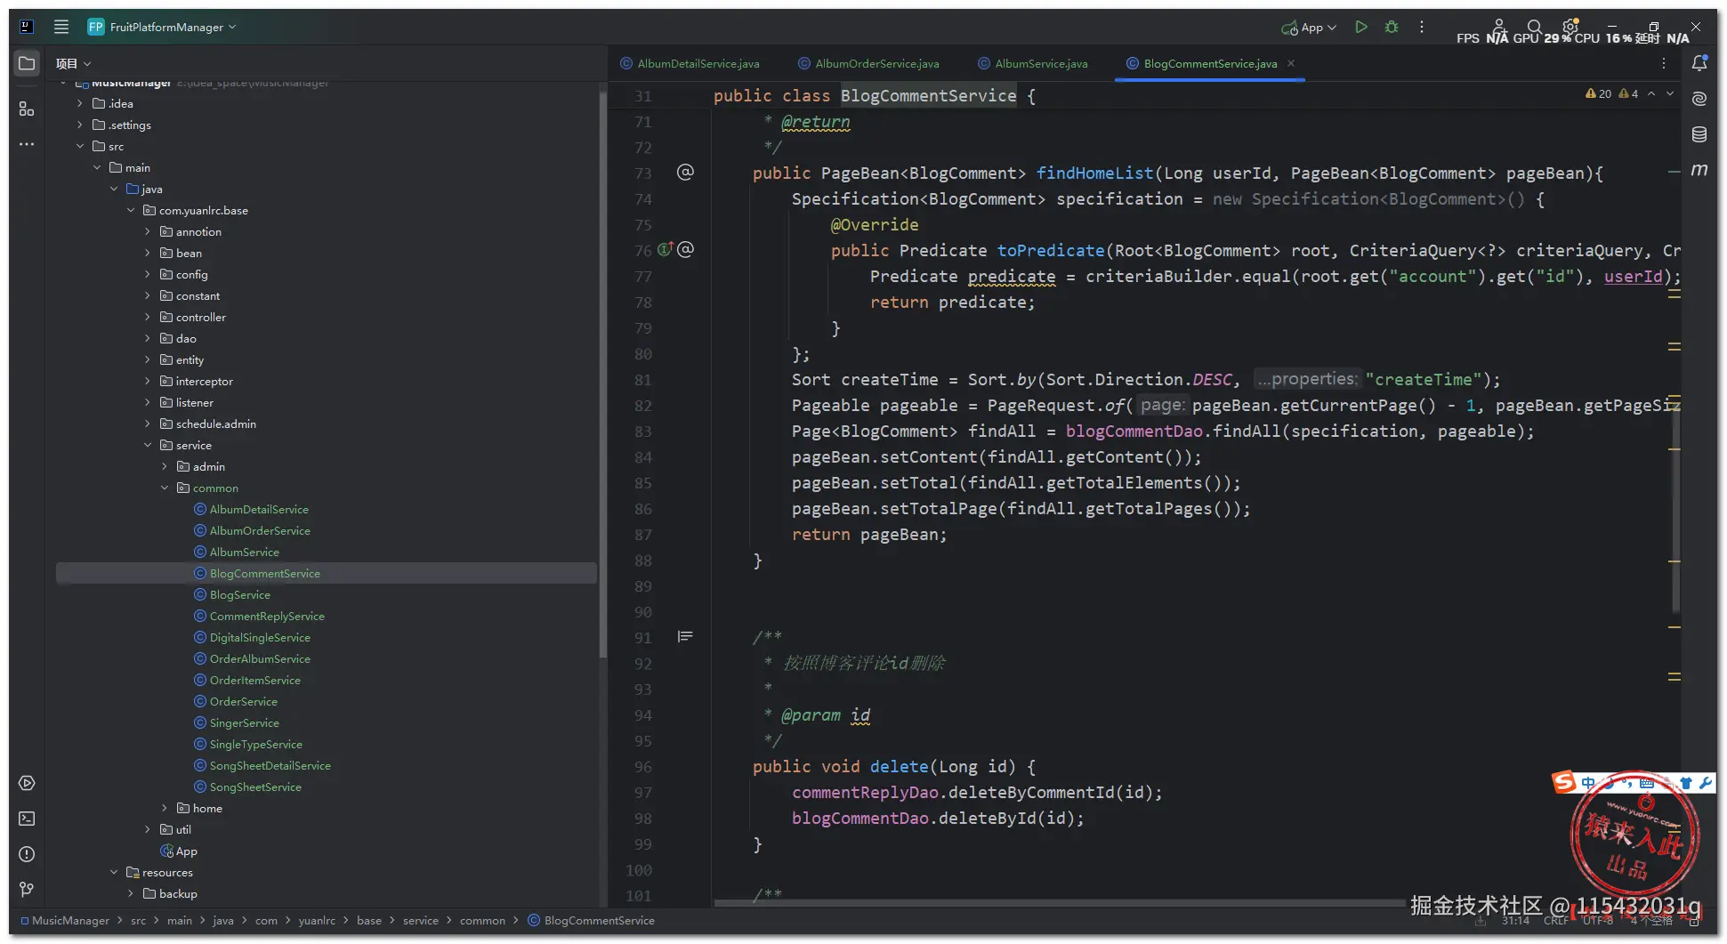Screen dimensions: 1727x944
Task: Open the main menu hamburger icon
Action: pos(61,27)
